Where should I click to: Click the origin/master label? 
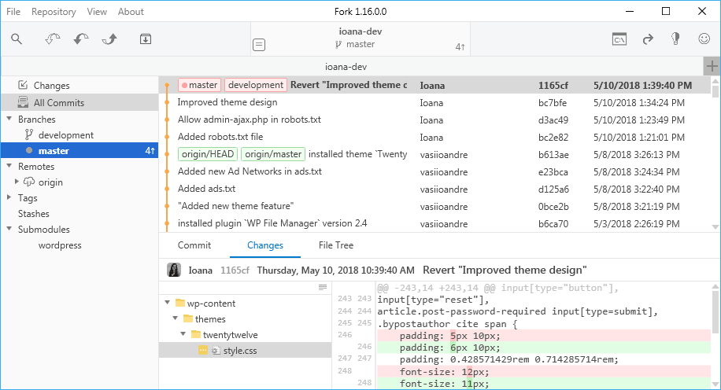point(273,154)
